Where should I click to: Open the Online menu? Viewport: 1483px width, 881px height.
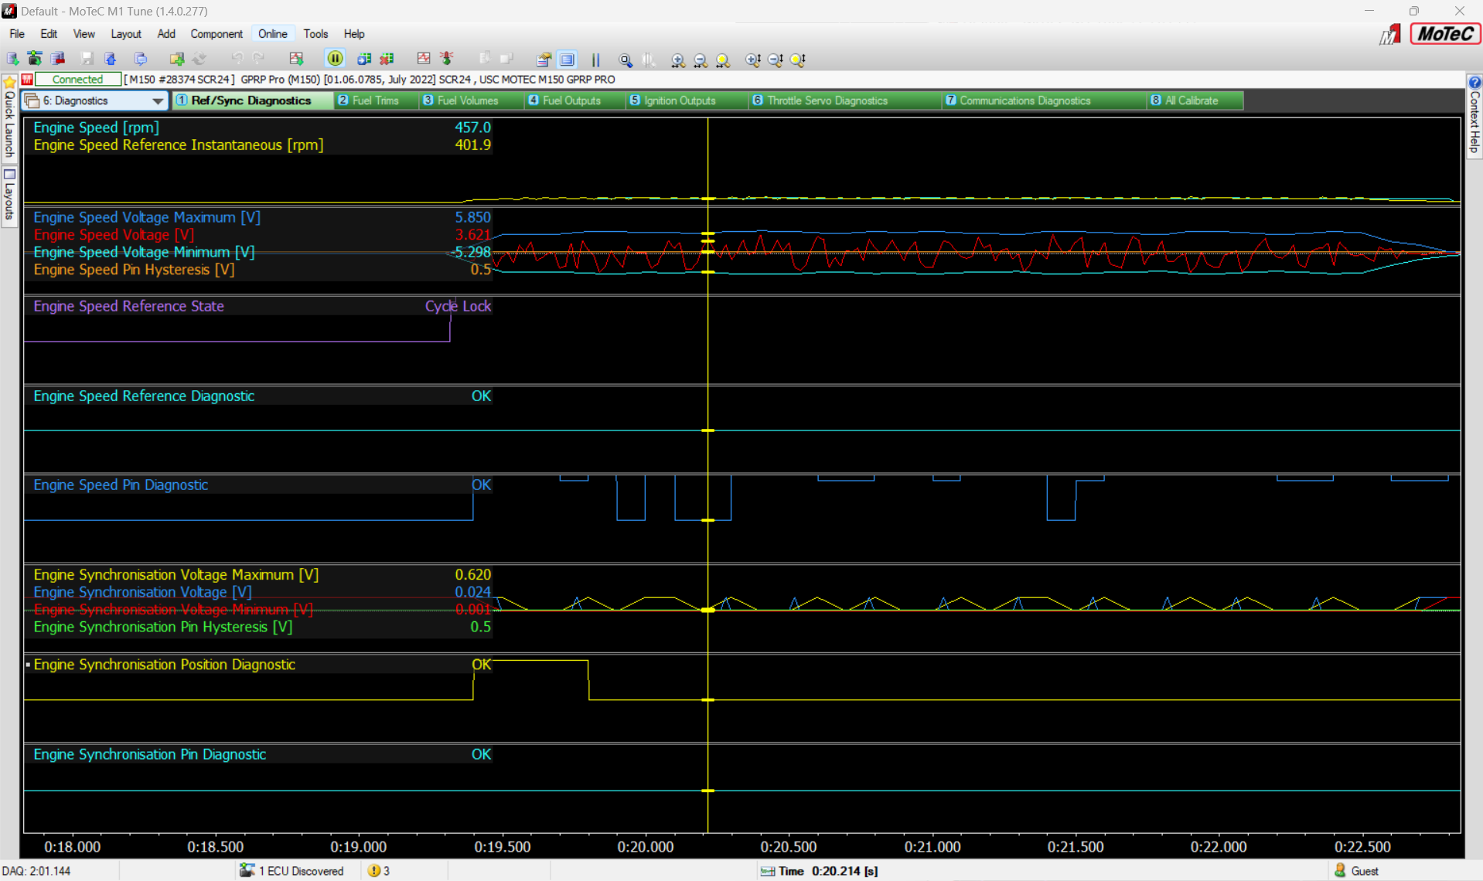tap(272, 33)
